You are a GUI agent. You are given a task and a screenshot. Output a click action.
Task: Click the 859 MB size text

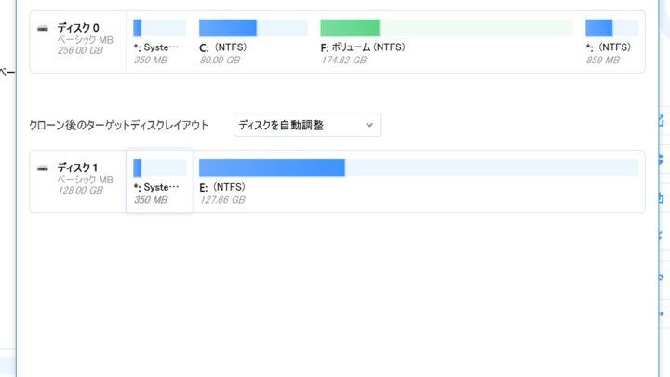click(x=602, y=61)
